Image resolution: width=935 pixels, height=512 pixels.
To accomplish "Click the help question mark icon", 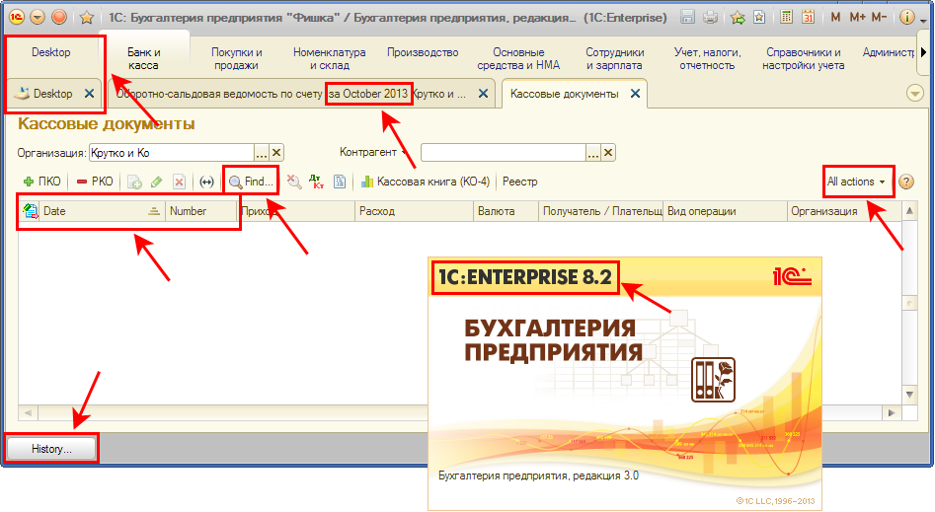I will (x=905, y=182).
